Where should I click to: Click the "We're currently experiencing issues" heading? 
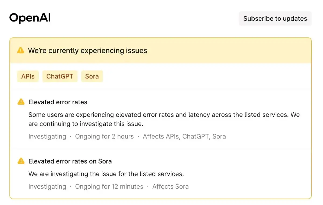(x=87, y=51)
